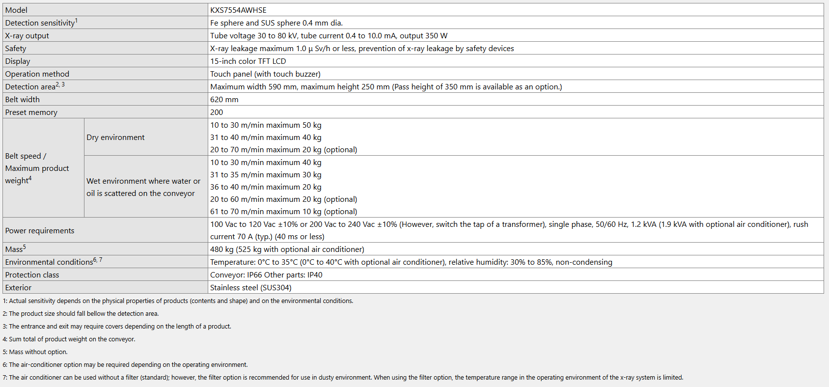Click the Belt speed / Maximum product weight label
This screenshot has height=387, width=829.
(37, 168)
